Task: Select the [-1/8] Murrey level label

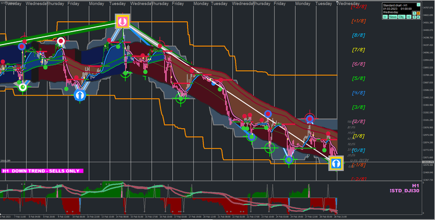Action: (359, 165)
